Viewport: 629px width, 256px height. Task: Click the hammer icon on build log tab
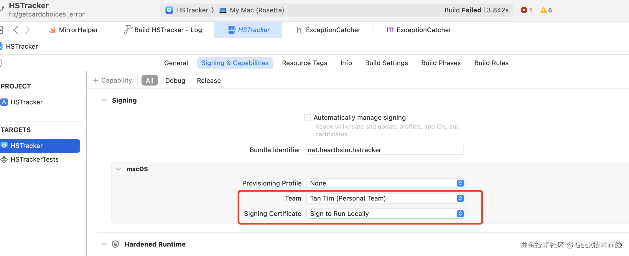[128, 30]
